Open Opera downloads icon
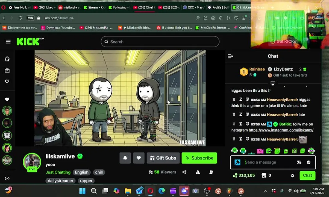Viewport: 329px width, 197px height. (x=244, y=18)
